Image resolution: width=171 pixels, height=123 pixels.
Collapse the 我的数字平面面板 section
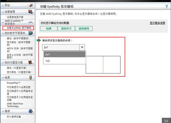pos(3,33)
